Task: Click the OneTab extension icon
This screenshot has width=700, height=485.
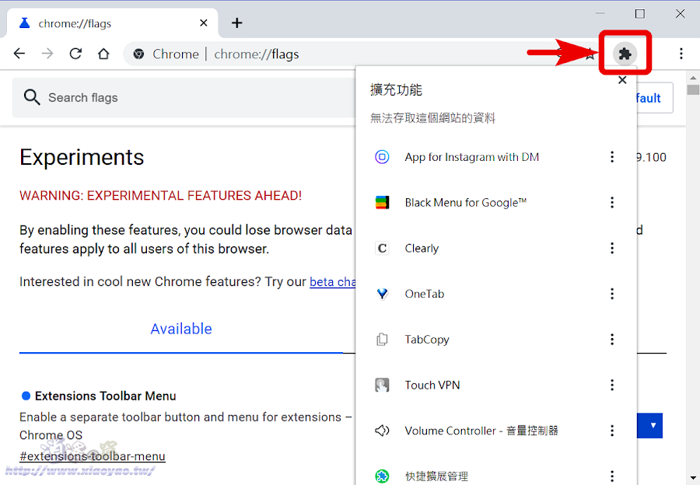Action: point(382,294)
